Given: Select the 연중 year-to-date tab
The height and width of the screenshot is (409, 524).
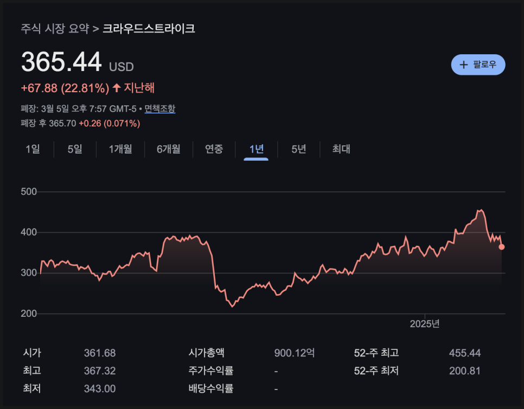Looking at the screenshot, I should pyautogui.click(x=214, y=149).
